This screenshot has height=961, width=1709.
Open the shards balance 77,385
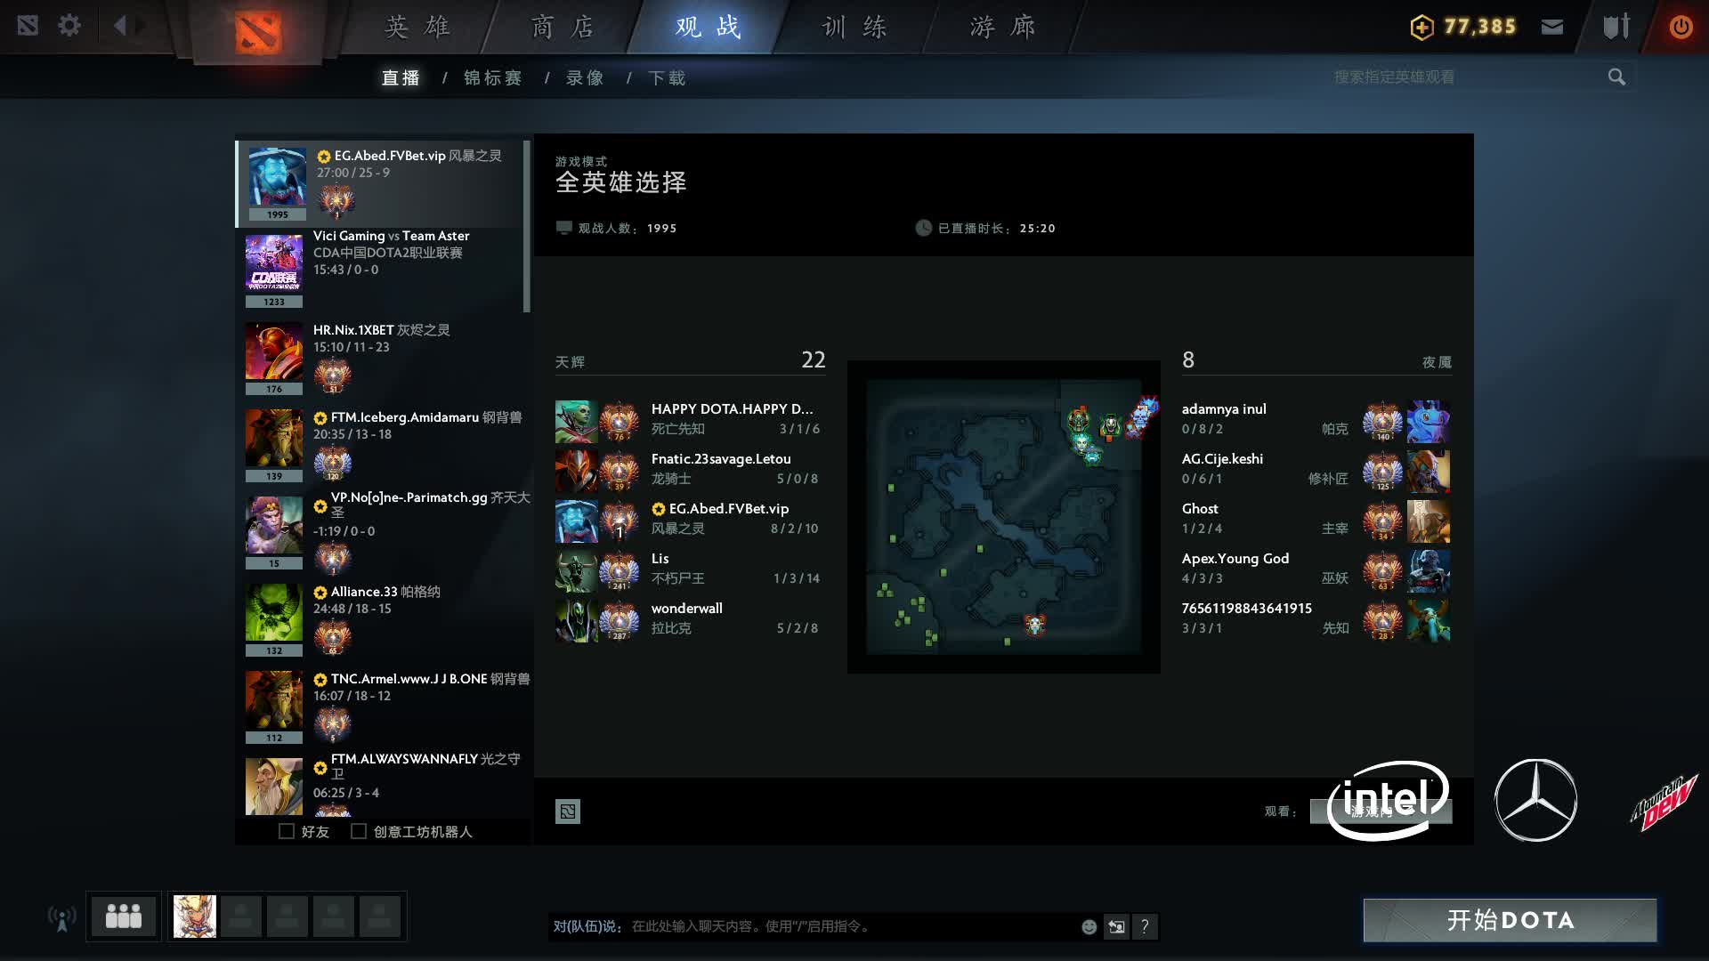pyautogui.click(x=1463, y=27)
